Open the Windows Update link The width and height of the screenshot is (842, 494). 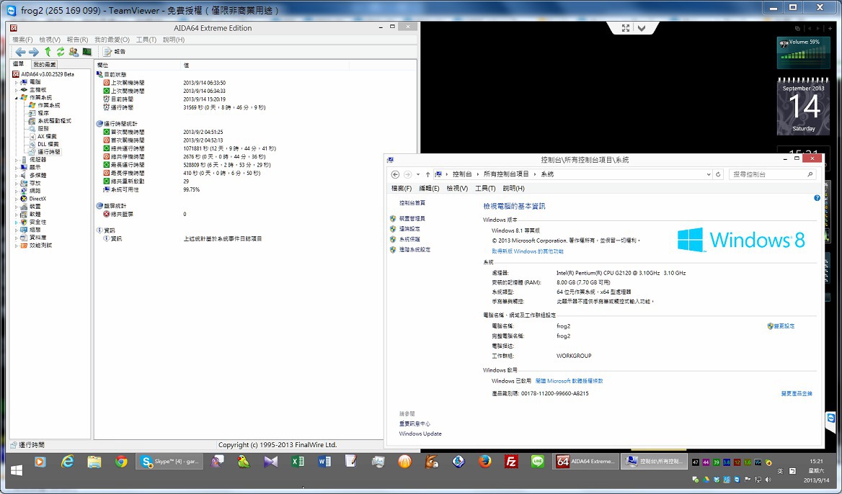(x=420, y=434)
